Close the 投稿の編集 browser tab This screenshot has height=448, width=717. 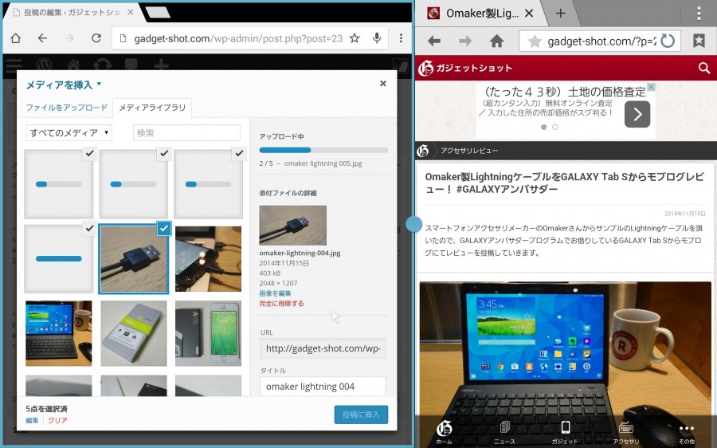click(x=131, y=12)
